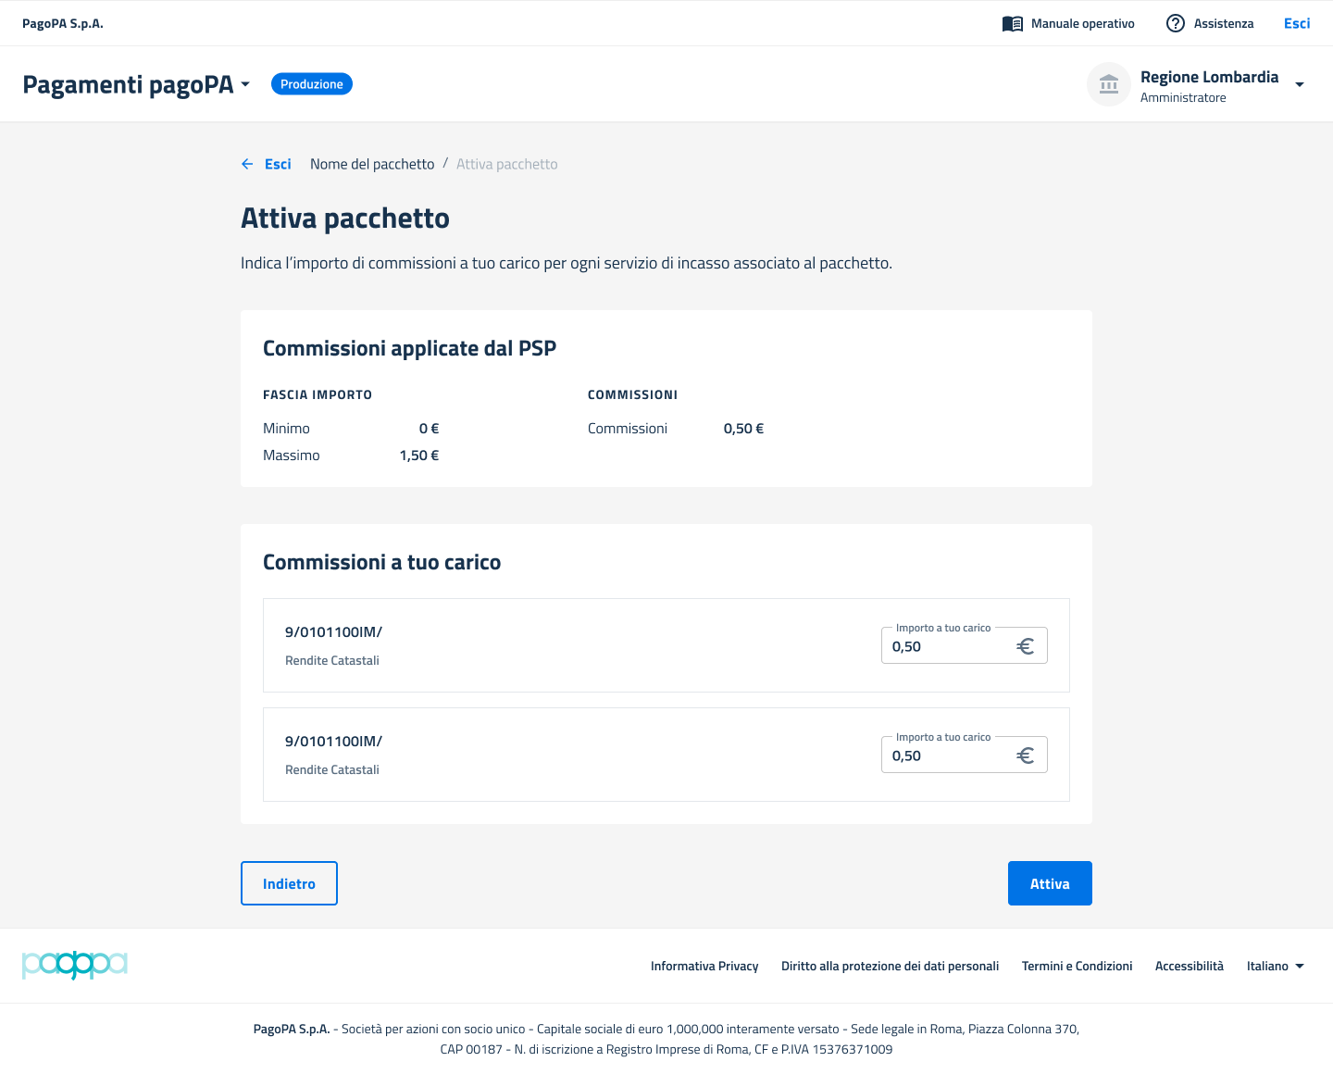Open the Regione Lombardia account dropdown arrow
The height and width of the screenshot is (1074, 1333).
(x=1300, y=84)
